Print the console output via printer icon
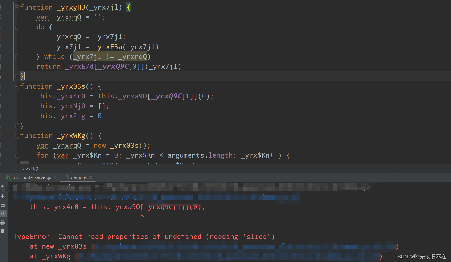The width and height of the screenshot is (451, 262). (3, 222)
